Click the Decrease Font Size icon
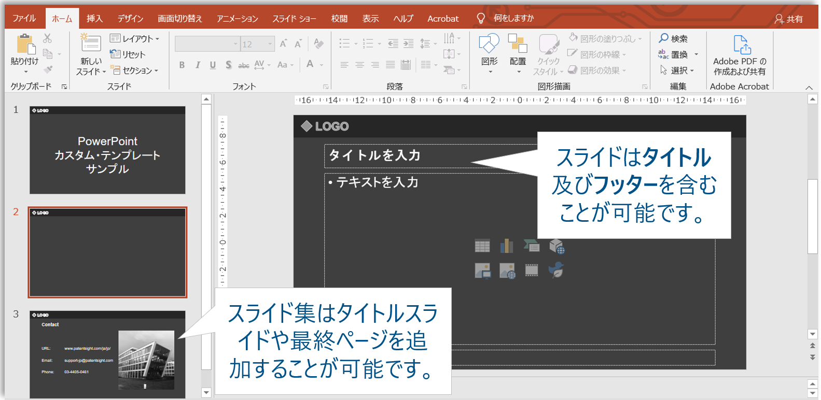Image resolution: width=821 pixels, height=400 pixels. click(298, 44)
